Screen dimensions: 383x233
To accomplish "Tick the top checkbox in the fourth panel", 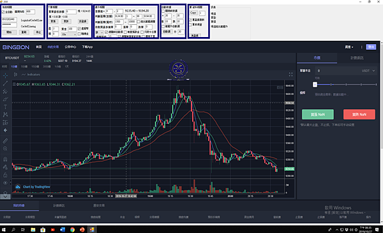I will pyautogui.click(x=163, y=11).
